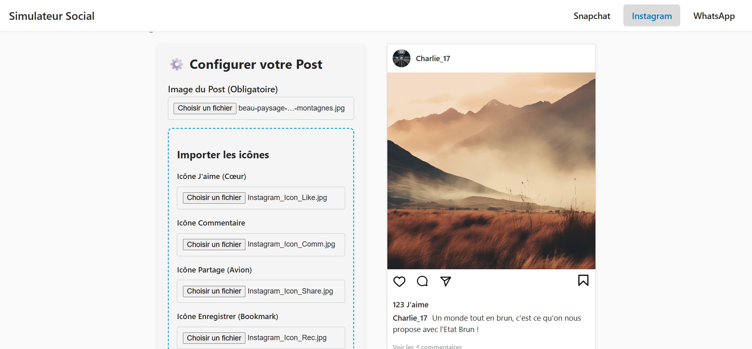Select the Instagram tab

pyautogui.click(x=652, y=16)
